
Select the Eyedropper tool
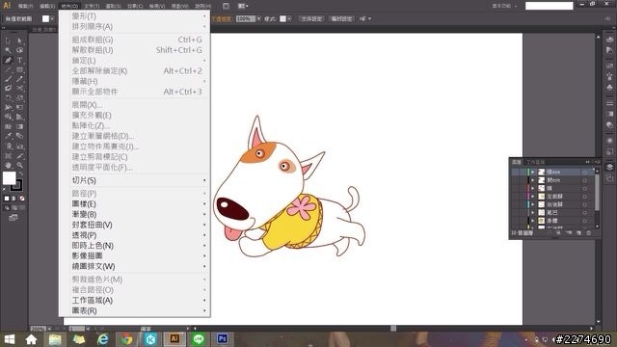(x=8, y=136)
